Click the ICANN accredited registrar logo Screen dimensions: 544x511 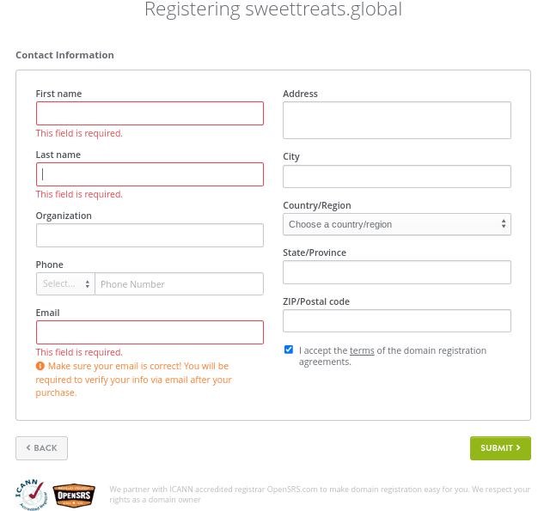tap(31, 494)
